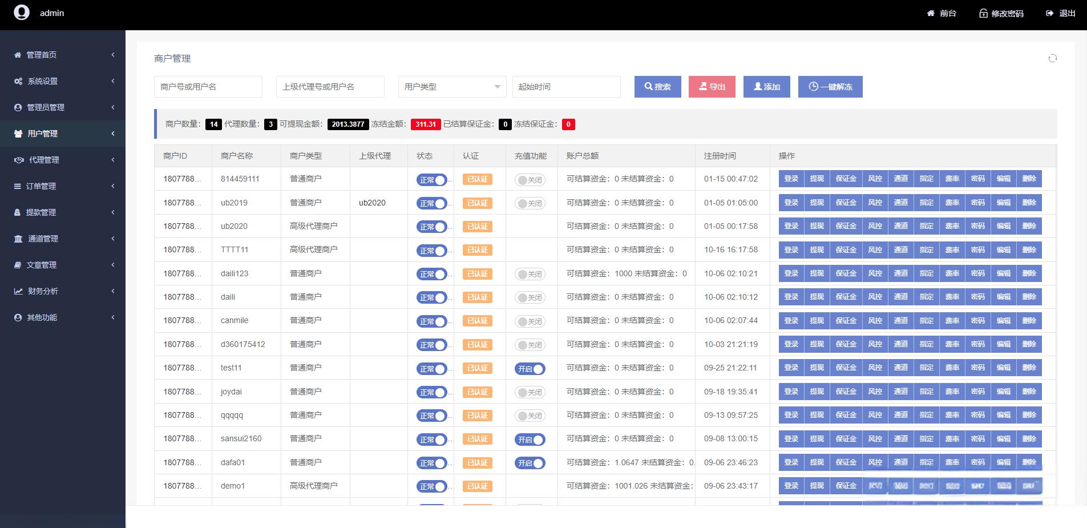Toggle 状态 switch for merchant demo1

click(x=432, y=486)
